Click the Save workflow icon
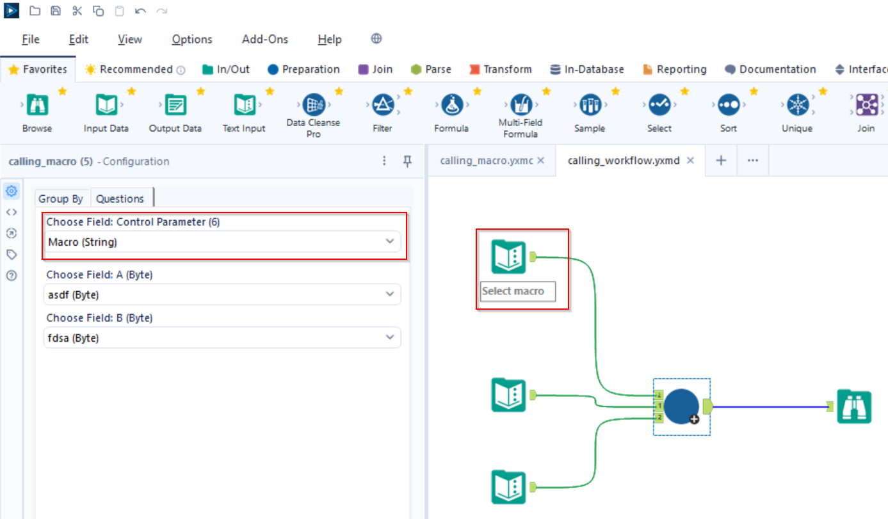The image size is (888, 519). click(56, 11)
